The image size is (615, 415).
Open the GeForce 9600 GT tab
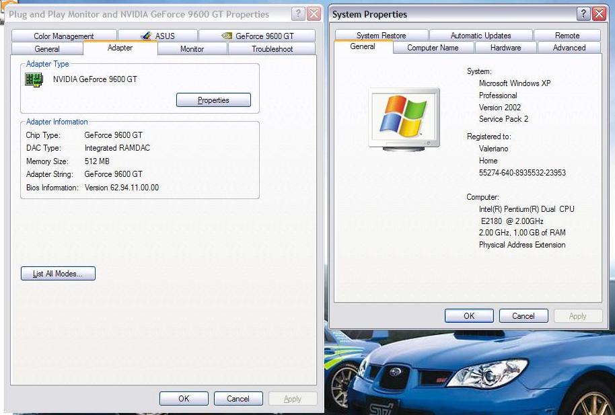coord(257,36)
